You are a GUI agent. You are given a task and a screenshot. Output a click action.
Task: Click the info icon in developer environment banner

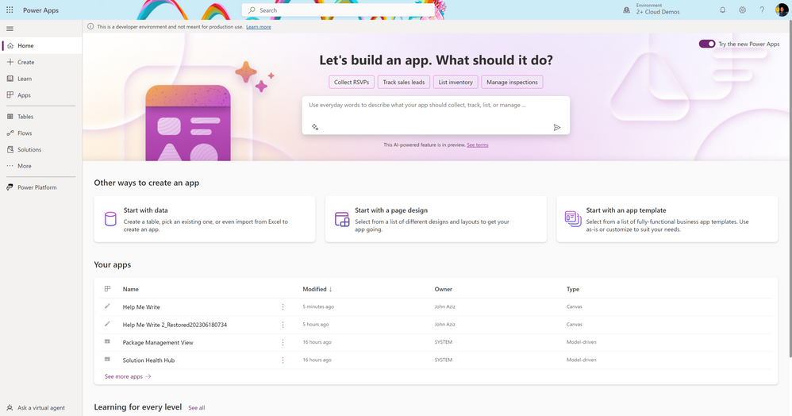click(90, 26)
